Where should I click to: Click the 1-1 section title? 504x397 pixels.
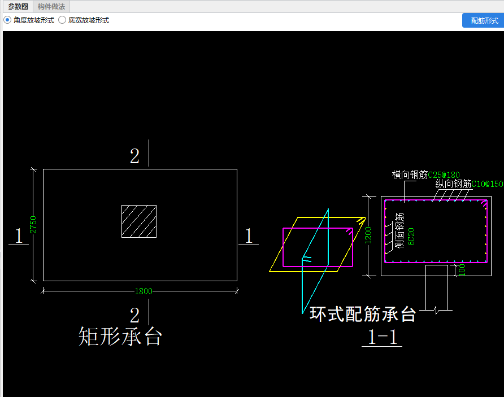click(382, 337)
